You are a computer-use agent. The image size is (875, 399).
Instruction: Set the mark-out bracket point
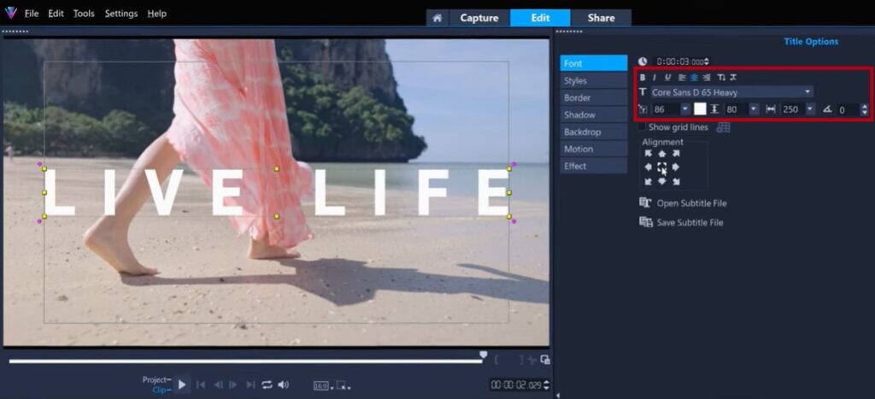520,360
